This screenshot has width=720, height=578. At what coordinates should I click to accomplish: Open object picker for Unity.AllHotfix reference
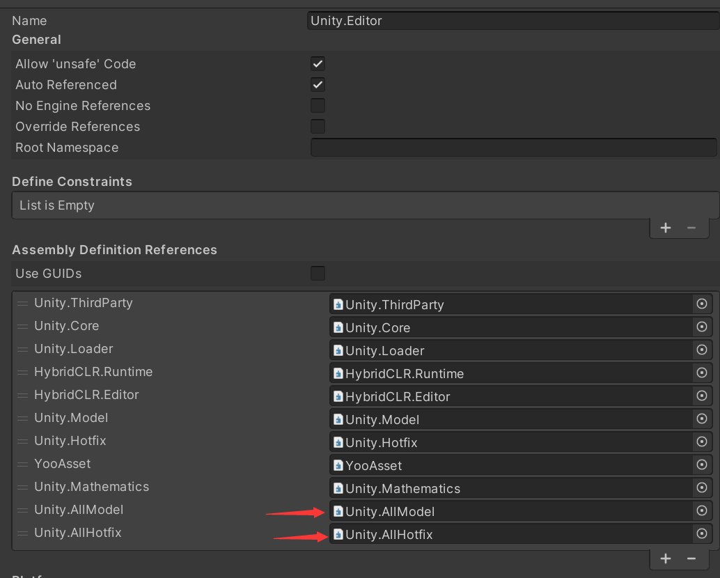point(702,533)
